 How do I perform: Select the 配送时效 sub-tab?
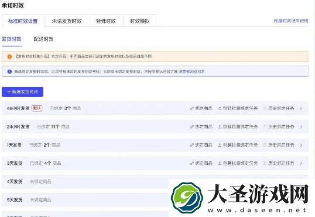43,39
